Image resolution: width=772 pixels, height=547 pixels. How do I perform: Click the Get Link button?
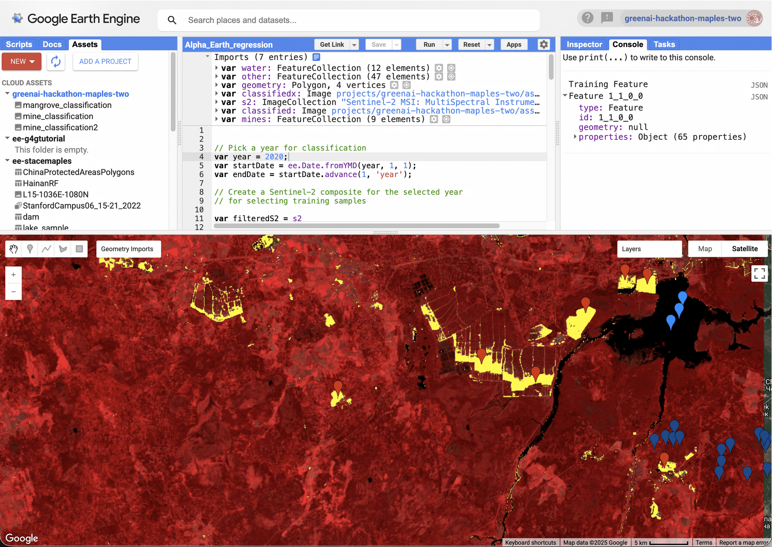pyautogui.click(x=332, y=45)
